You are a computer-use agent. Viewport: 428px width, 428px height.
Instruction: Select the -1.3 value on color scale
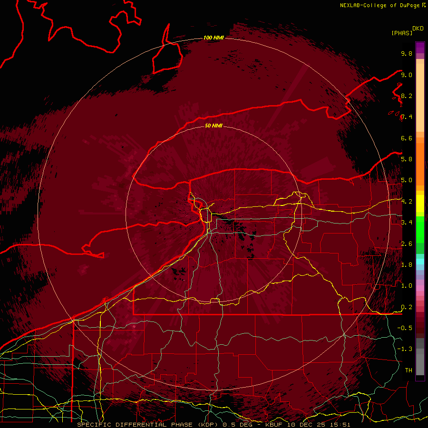405,349
